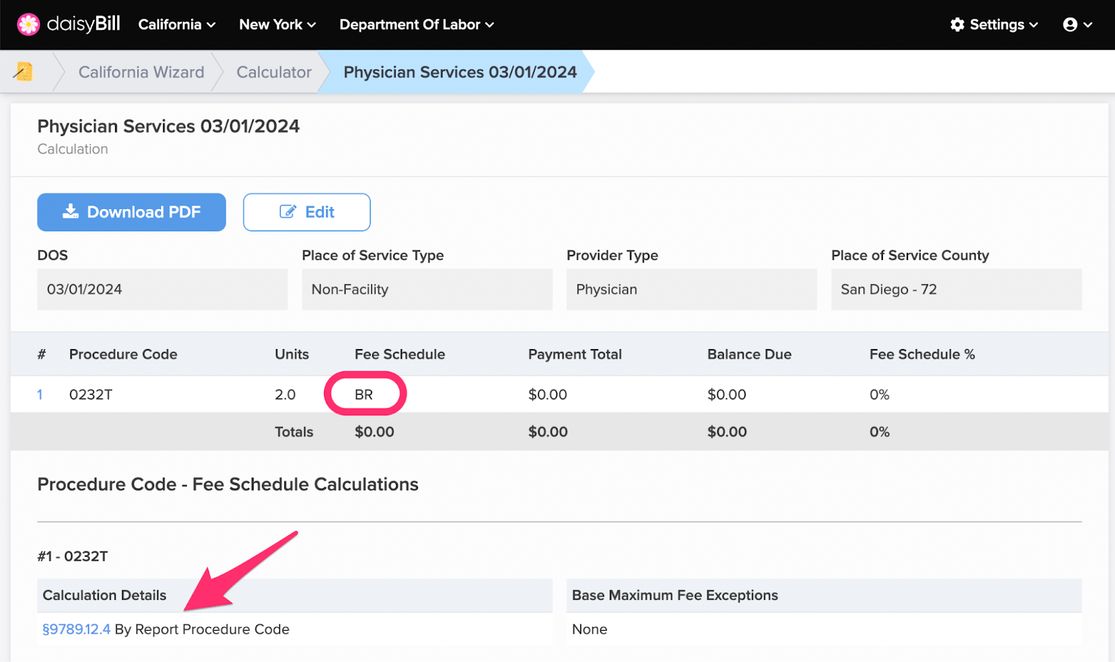The height and width of the screenshot is (662, 1115).
Task: Click the download icon on Download PDF
Action: tap(70, 212)
